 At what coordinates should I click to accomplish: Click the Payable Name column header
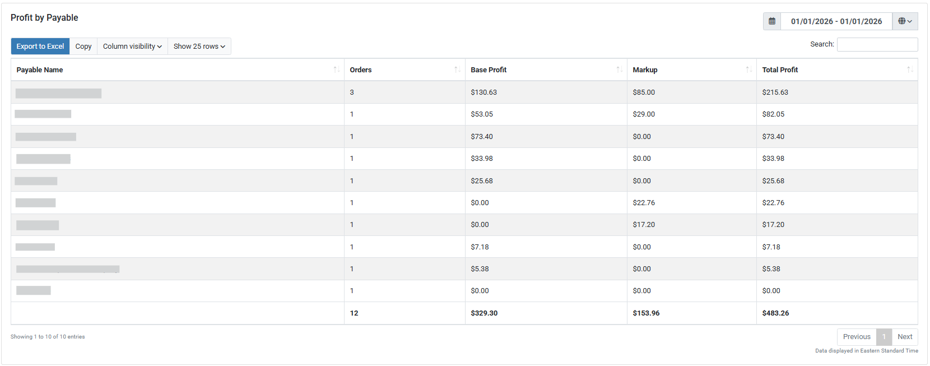point(40,70)
